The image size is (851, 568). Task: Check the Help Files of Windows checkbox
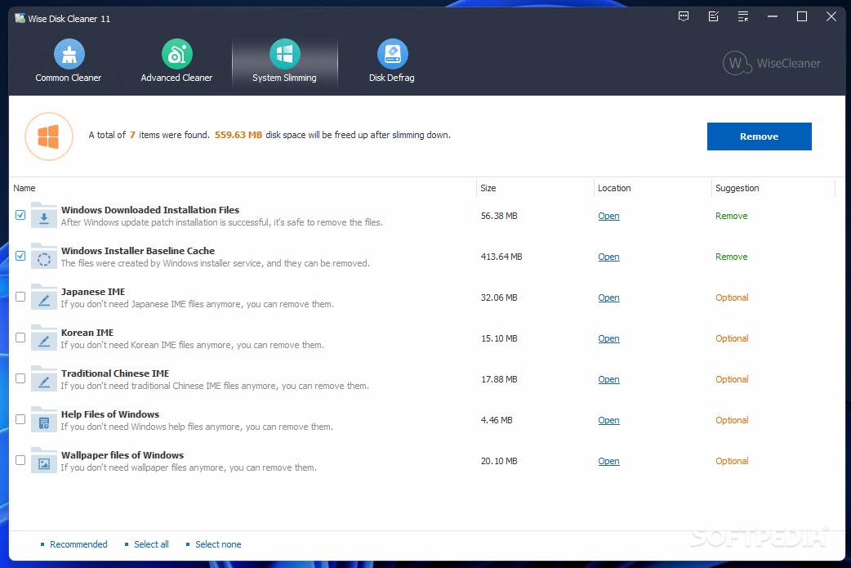click(x=20, y=419)
